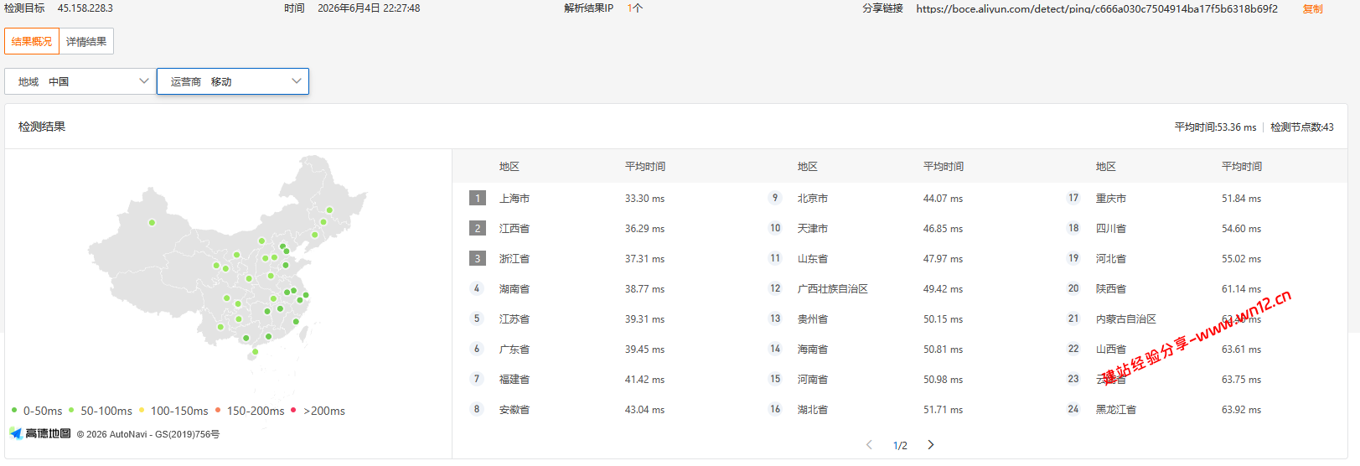The width and height of the screenshot is (1360, 466).
Task: Toggle the 0-50ms legend item
Action: [37, 411]
